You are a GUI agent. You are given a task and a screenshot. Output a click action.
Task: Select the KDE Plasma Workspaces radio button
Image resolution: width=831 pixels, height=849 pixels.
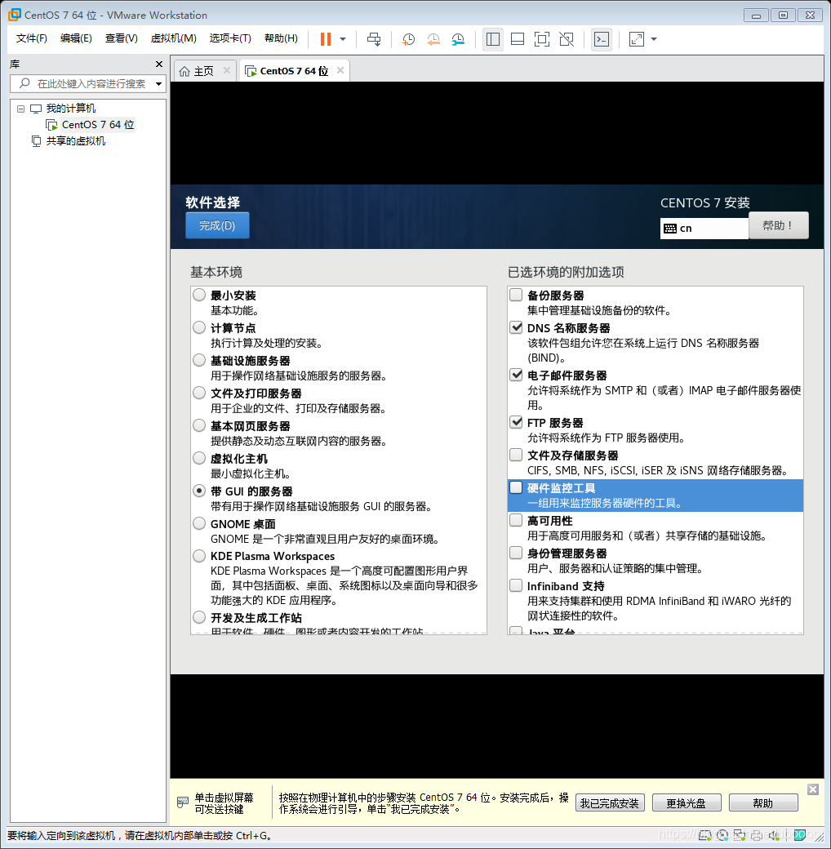pyautogui.click(x=199, y=556)
